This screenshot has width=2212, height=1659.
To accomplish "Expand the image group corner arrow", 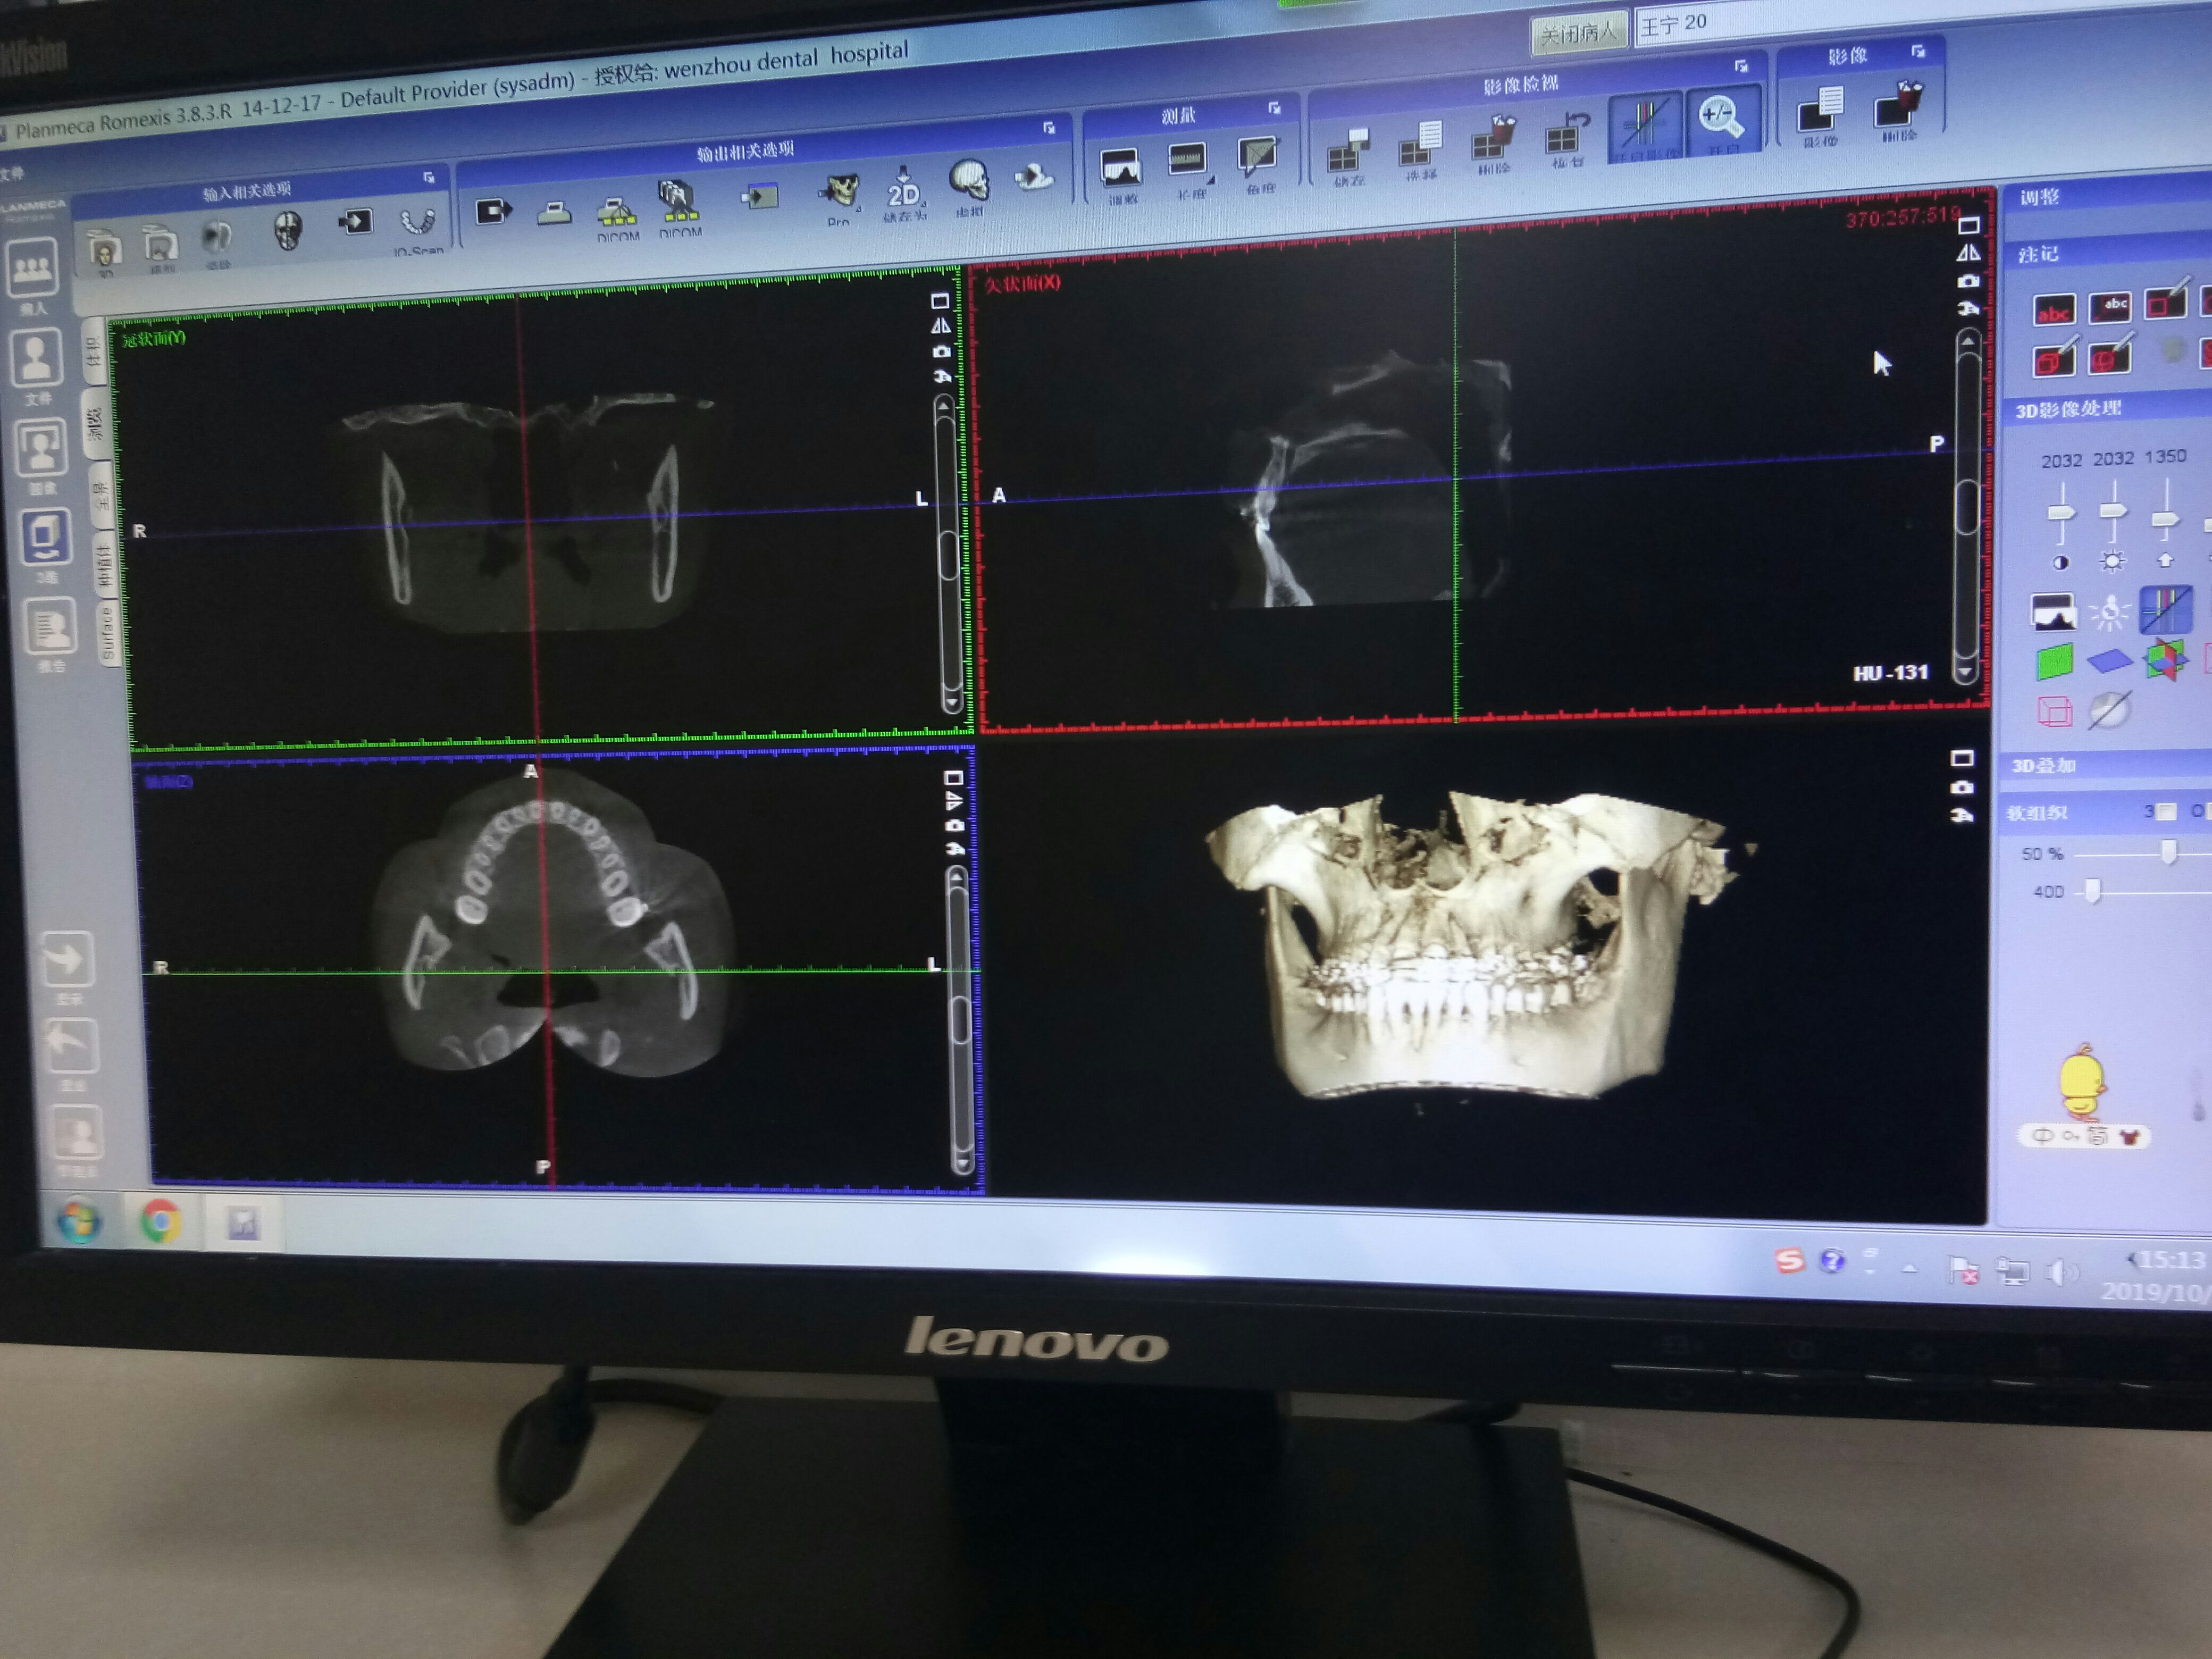I will 1918,51.
